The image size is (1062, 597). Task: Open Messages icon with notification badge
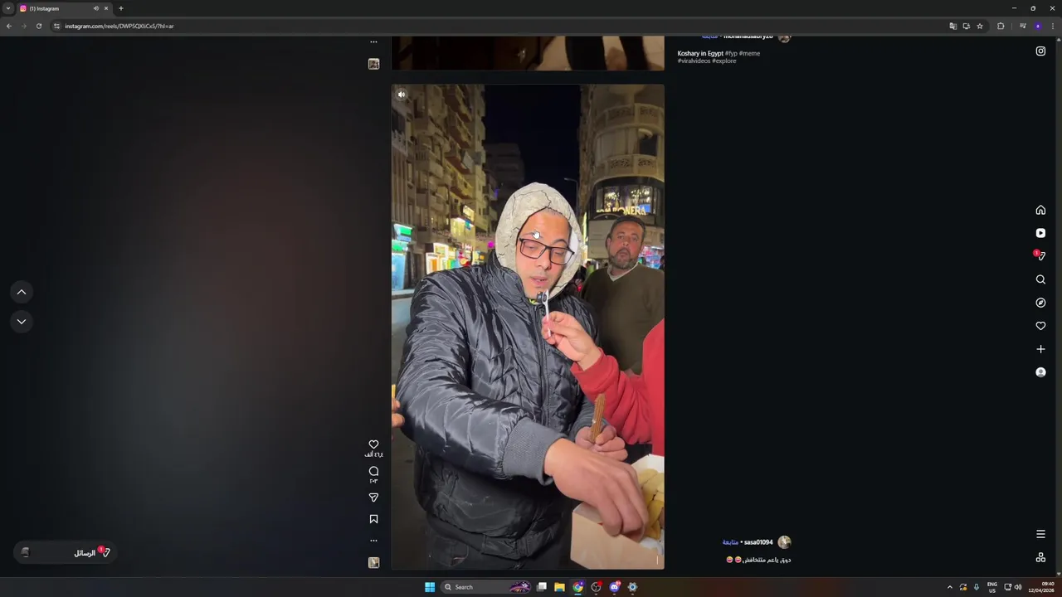point(1040,256)
